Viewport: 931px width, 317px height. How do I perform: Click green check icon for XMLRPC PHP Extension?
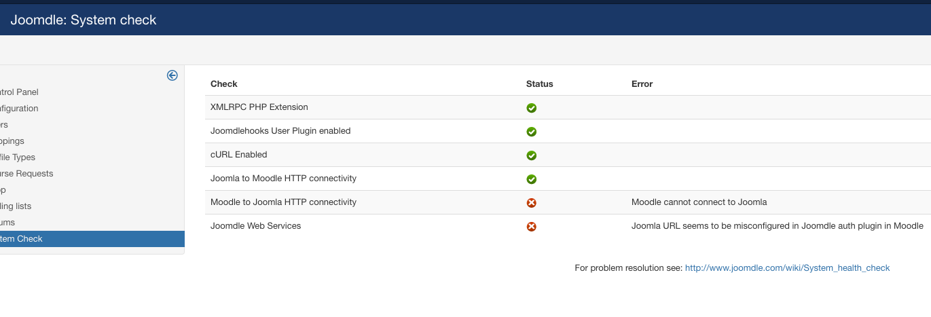532,108
